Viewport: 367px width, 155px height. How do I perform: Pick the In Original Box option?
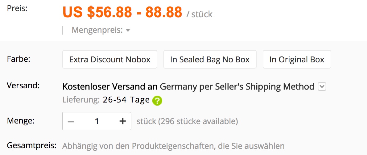click(297, 60)
